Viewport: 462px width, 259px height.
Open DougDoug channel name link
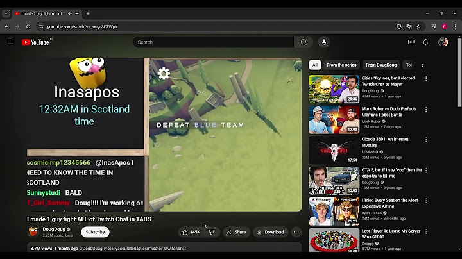(54, 229)
